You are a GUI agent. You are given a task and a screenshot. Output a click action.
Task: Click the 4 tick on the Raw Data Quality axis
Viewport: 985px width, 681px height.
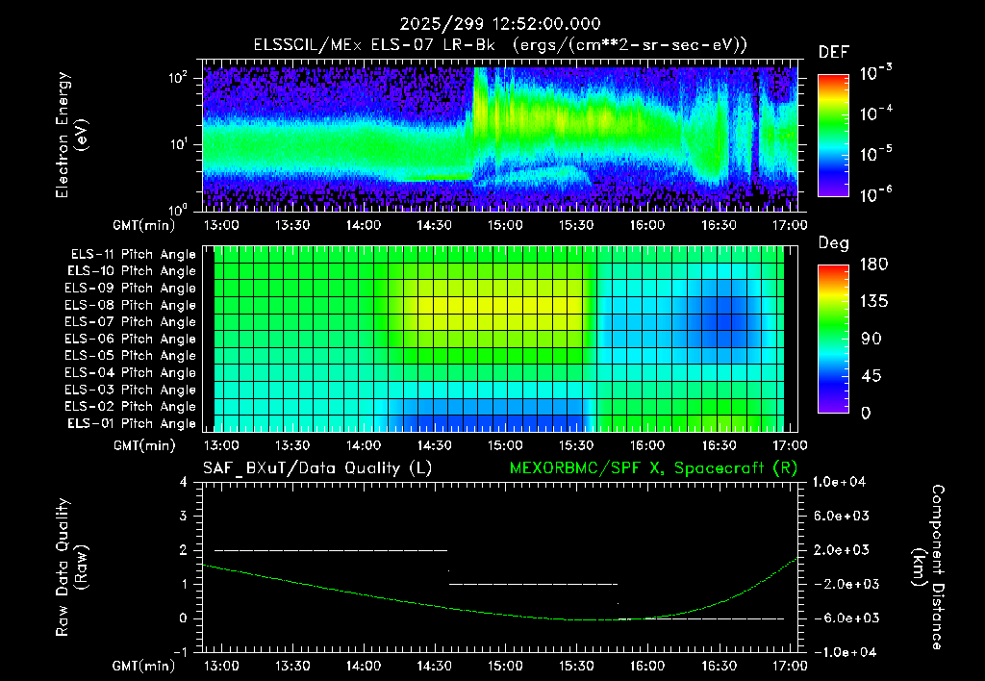pyautogui.click(x=183, y=483)
